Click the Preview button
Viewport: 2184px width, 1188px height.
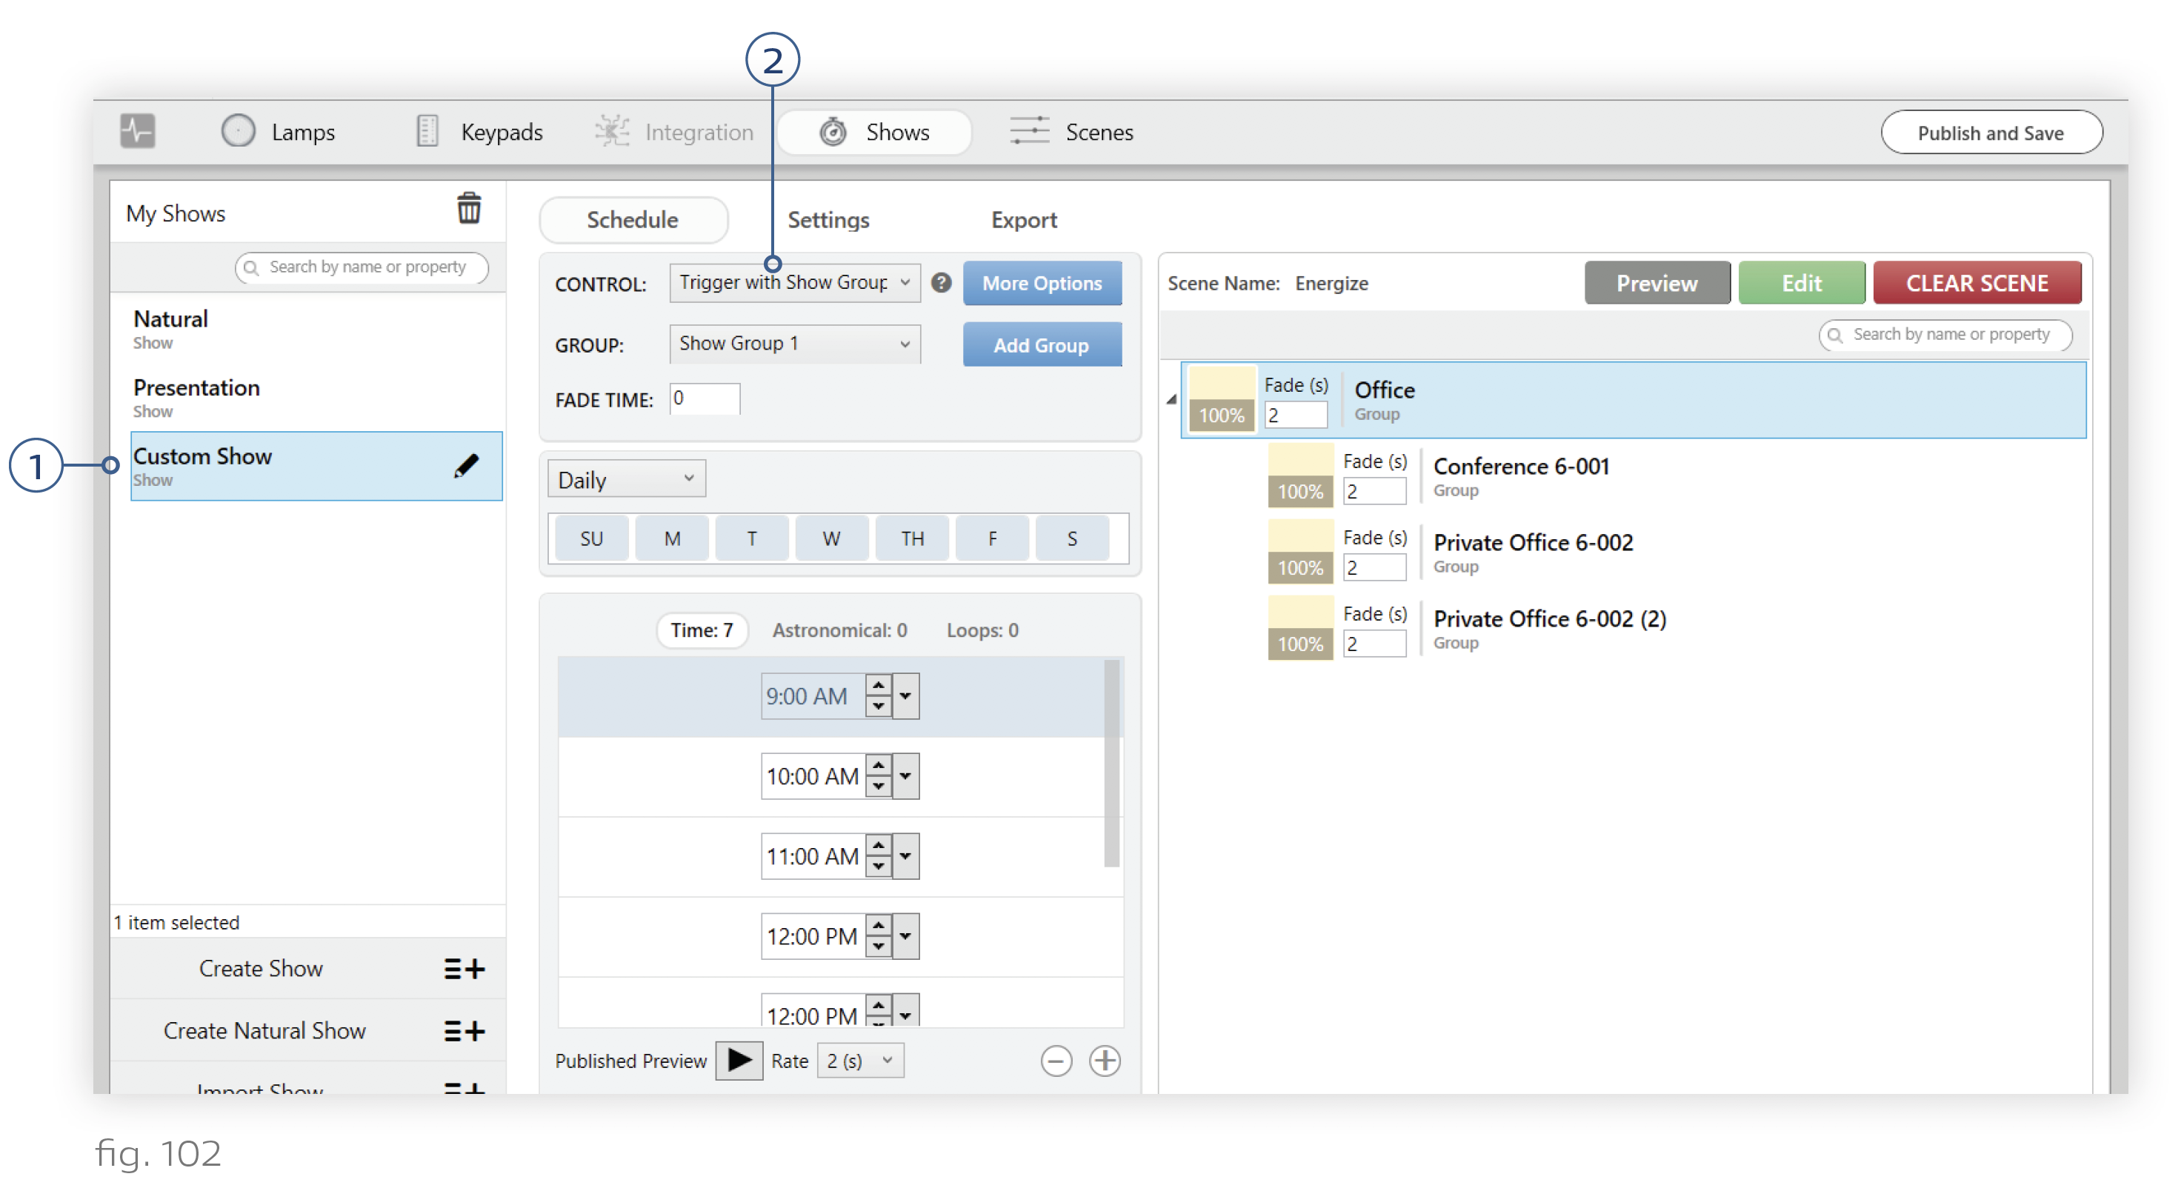click(x=1656, y=283)
